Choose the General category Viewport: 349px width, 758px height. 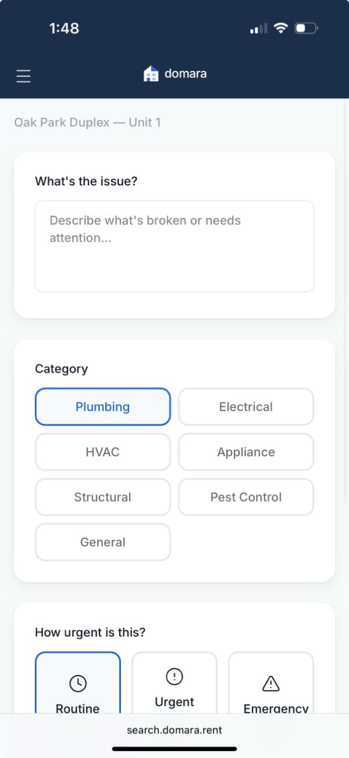pos(102,542)
